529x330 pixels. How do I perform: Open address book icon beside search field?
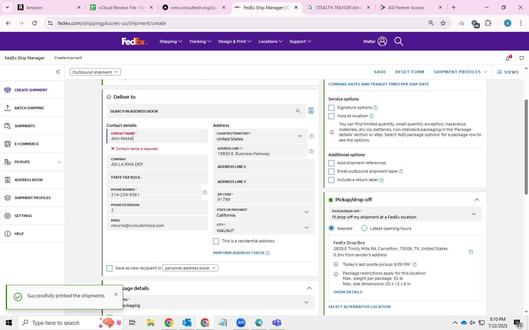311,111
